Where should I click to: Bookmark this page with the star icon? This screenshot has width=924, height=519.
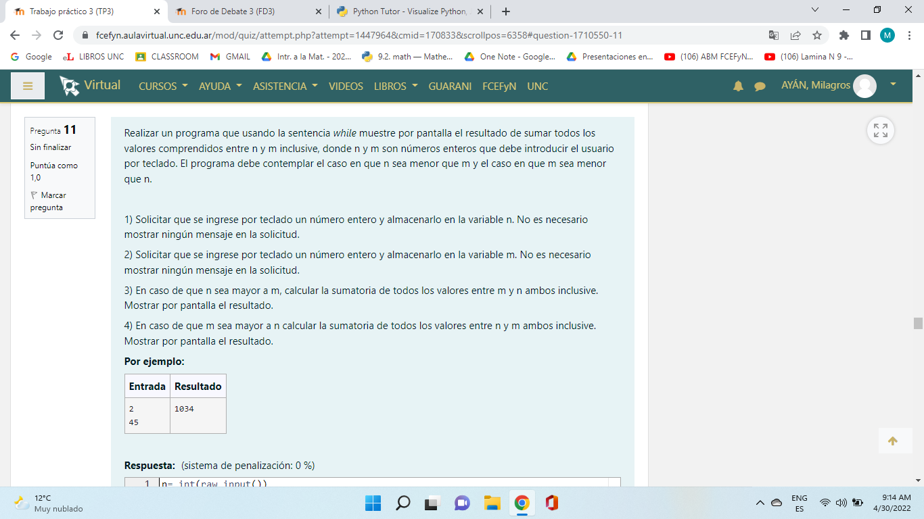pyautogui.click(x=817, y=35)
